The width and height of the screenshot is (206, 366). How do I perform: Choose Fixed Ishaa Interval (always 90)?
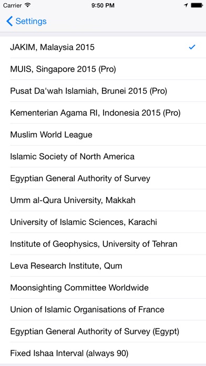coord(103,353)
